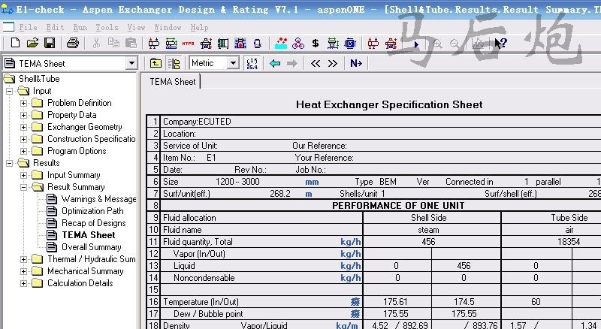
Task: Click the Open file folder icon
Action: (x=32, y=44)
